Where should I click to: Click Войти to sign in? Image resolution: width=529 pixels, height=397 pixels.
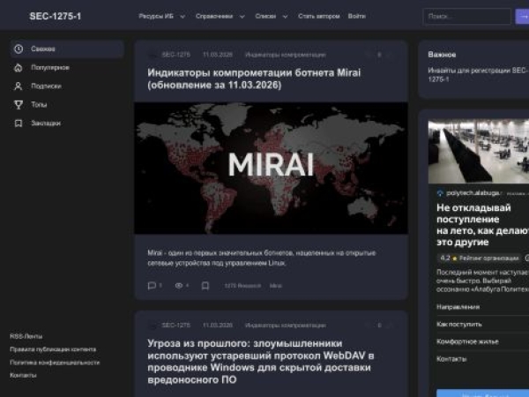(357, 16)
